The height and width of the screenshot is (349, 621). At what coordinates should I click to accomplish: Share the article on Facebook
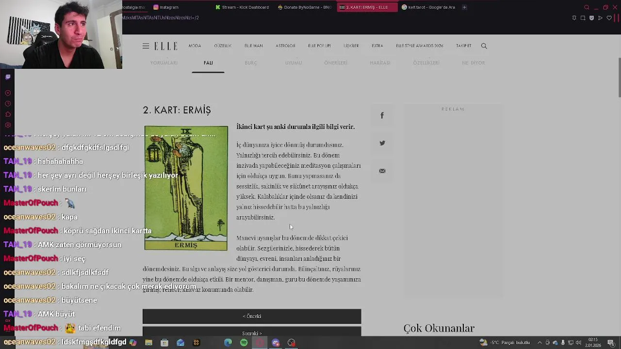pyautogui.click(x=382, y=115)
